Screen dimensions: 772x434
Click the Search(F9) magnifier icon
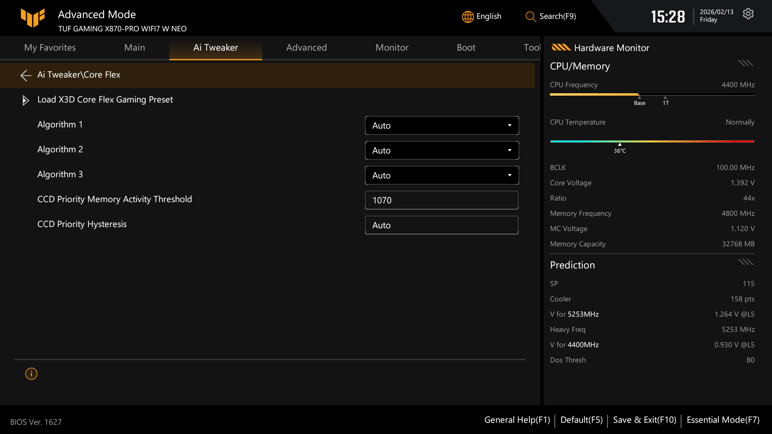coord(530,17)
